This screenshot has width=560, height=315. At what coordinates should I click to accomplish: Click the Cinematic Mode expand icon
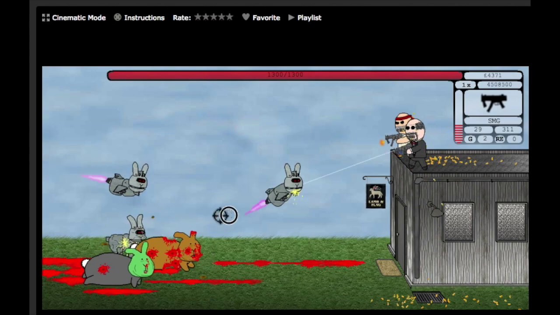tap(46, 17)
